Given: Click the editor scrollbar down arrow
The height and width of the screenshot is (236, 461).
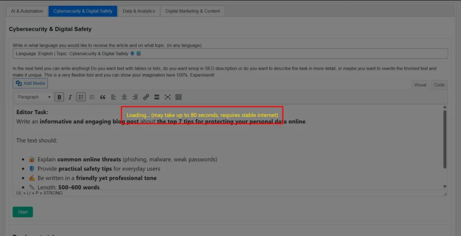Looking at the screenshot, I should [445, 186].
